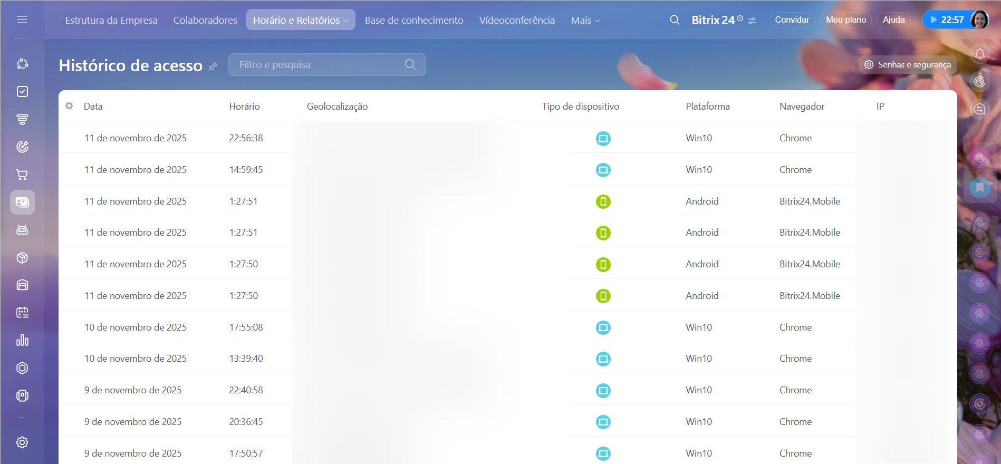Click the sidebar settings gear at bottom
The width and height of the screenshot is (1001, 464).
(x=22, y=442)
